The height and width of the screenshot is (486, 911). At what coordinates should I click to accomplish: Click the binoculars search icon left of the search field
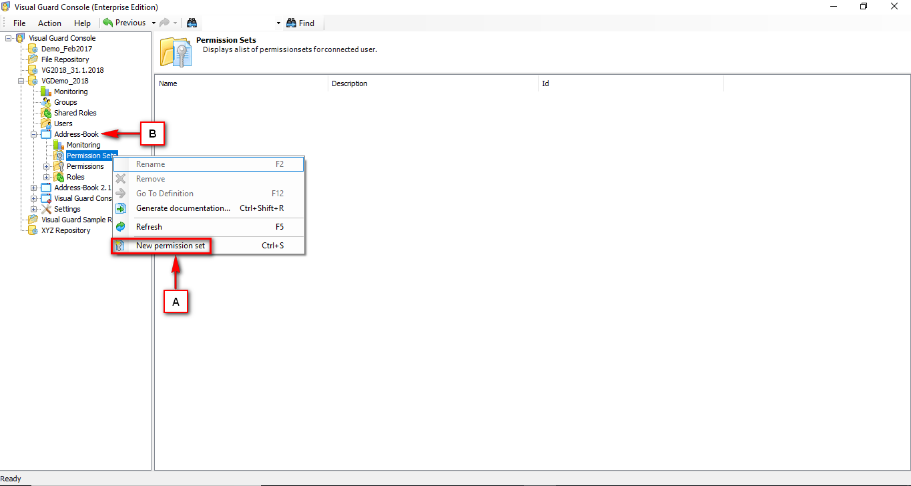[x=192, y=23]
